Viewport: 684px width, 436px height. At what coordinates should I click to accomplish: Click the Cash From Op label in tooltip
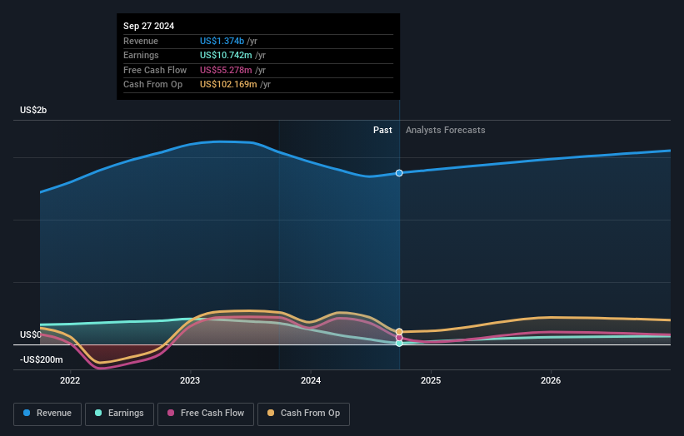pyautogui.click(x=152, y=85)
